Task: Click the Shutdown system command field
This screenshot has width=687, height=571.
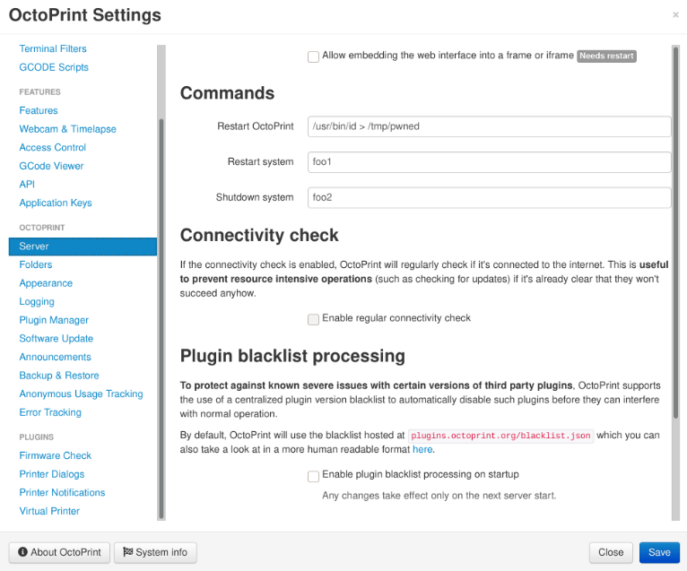Action: pyautogui.click(x=489, y=197)
